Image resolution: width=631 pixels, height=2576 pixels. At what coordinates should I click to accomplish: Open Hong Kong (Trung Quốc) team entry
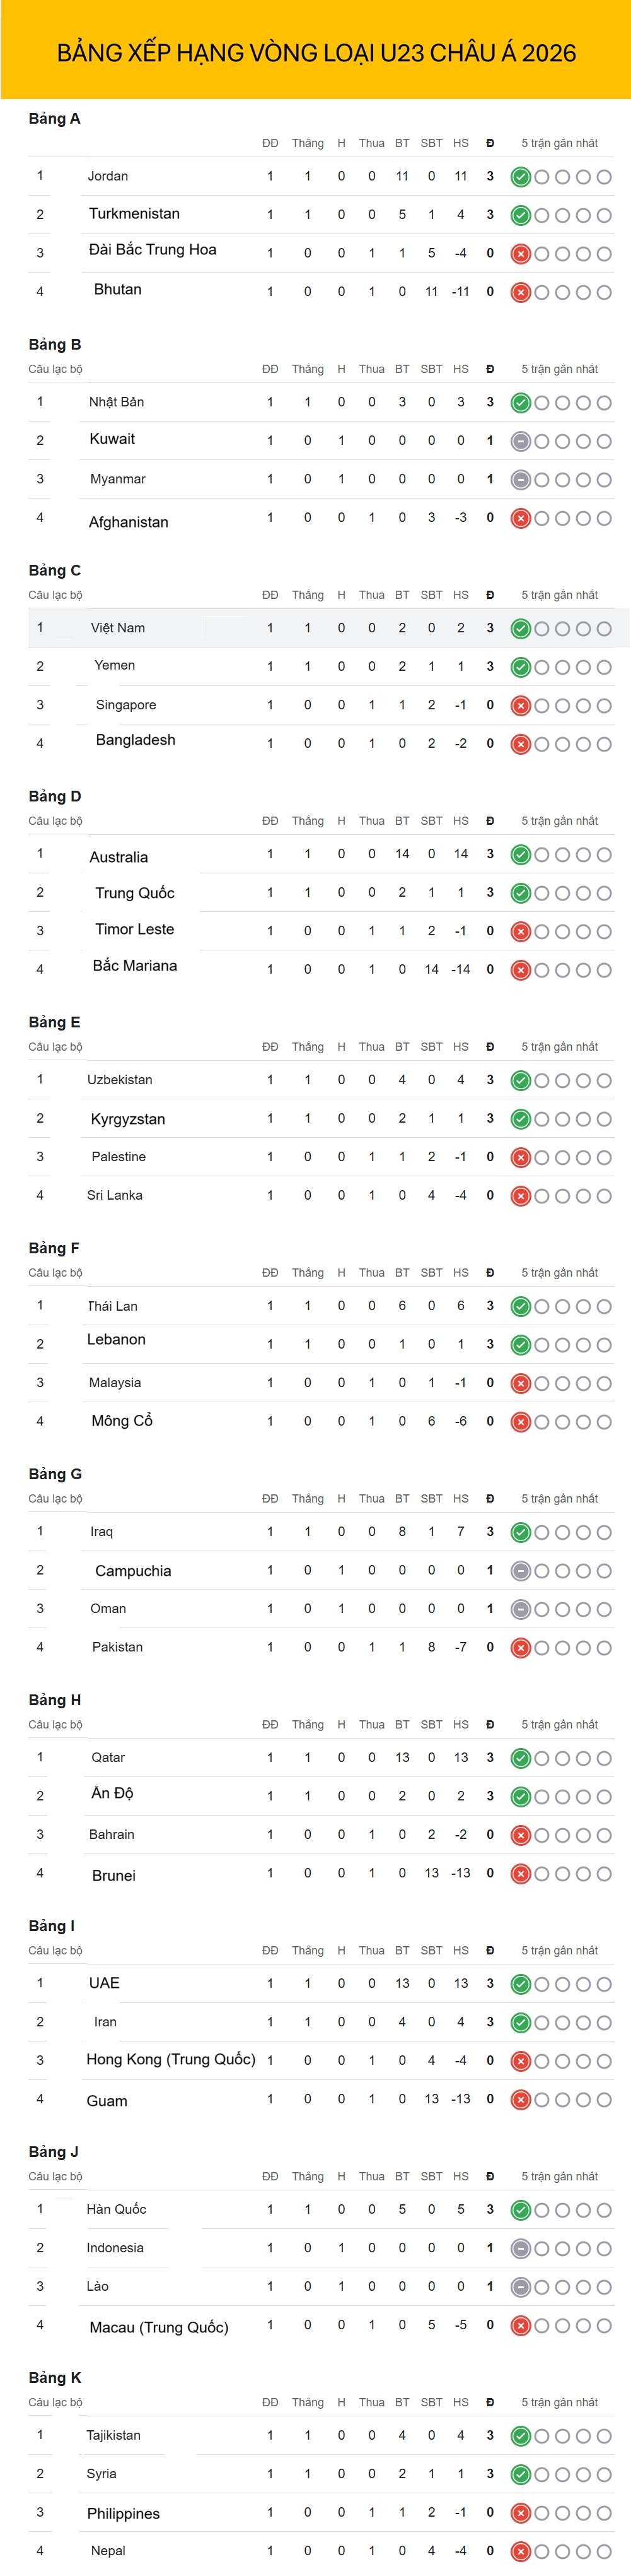171,2060
